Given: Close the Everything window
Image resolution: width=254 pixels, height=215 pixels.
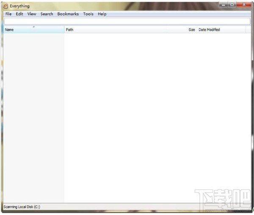Looking at the screenshot, I should [x=244, y=5].
